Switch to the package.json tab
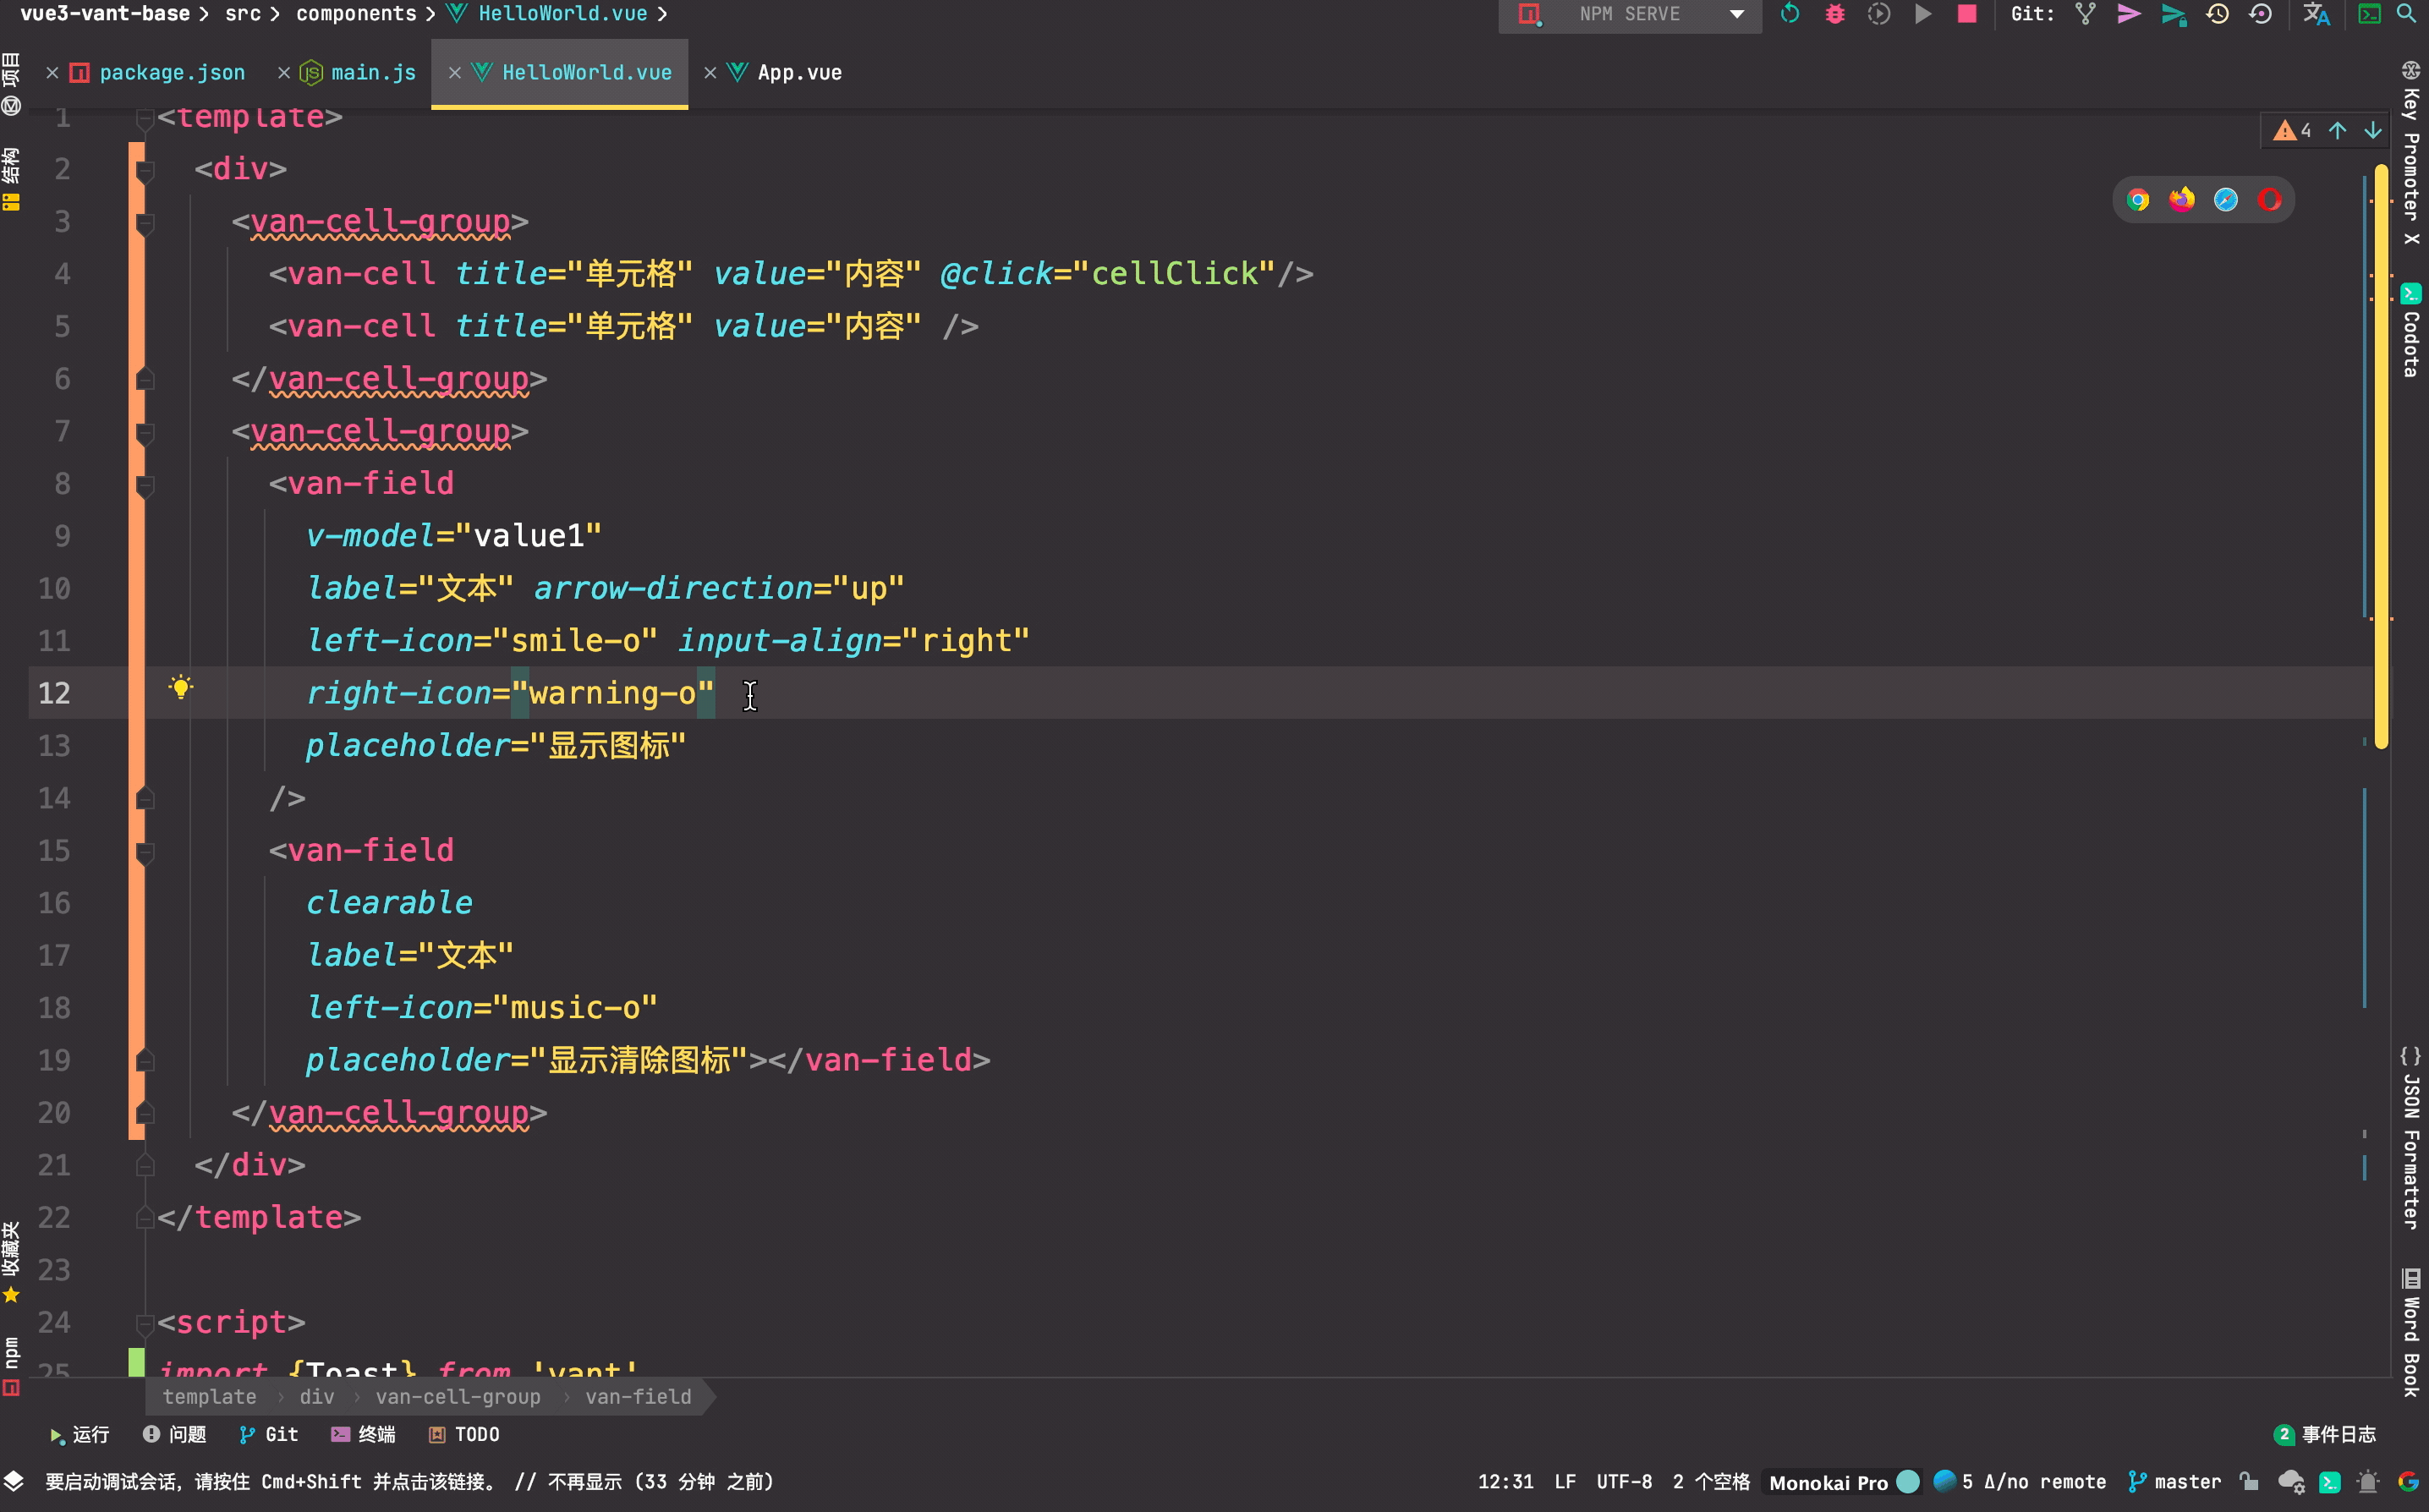The height and width of the screenshot is (1512, 2429). pos(171,73)
